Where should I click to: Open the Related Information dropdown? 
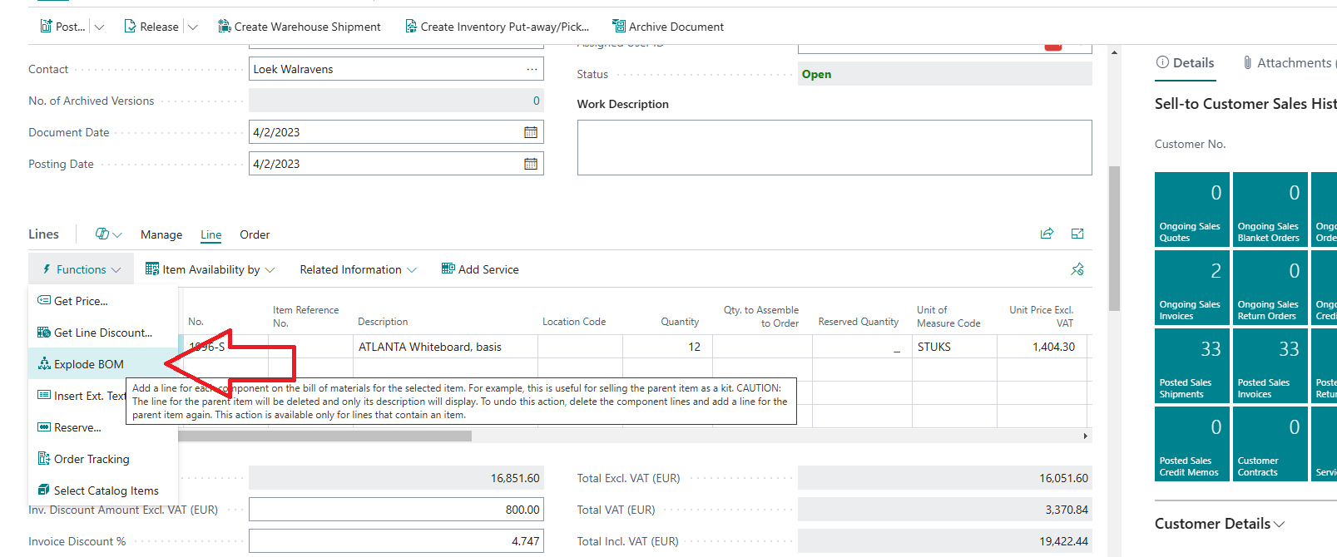point(359,269)
